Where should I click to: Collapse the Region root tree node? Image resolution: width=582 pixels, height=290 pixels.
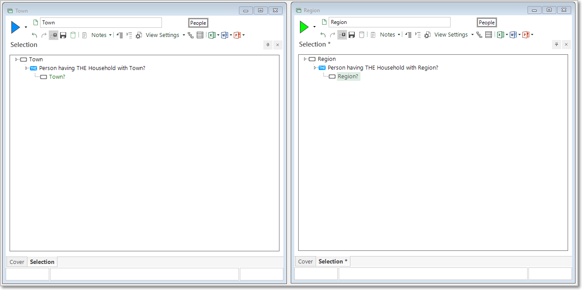pos(305,59)
